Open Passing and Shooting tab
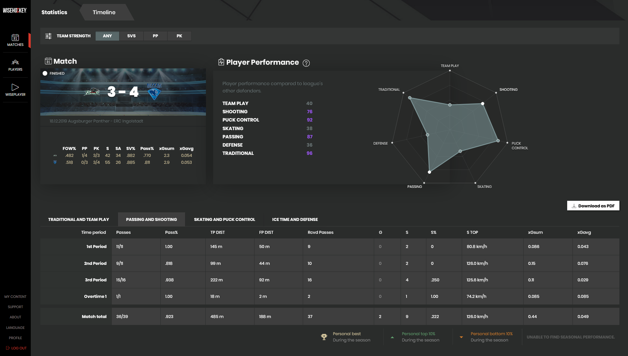Screen dimensions: 628x356 coord(151,219)
